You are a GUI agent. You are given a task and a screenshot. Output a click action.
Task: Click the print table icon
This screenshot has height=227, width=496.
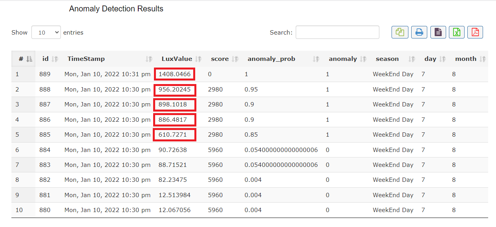419,32
